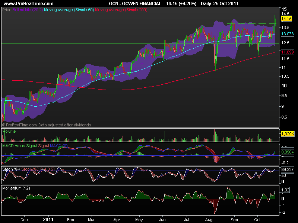This screenshot has height=223, width=298.
Task: Click the -0.2 MACD axis label
Action: coord(285,163)
